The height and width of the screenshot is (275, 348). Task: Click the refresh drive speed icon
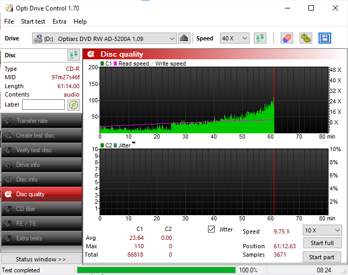point(260,38)
